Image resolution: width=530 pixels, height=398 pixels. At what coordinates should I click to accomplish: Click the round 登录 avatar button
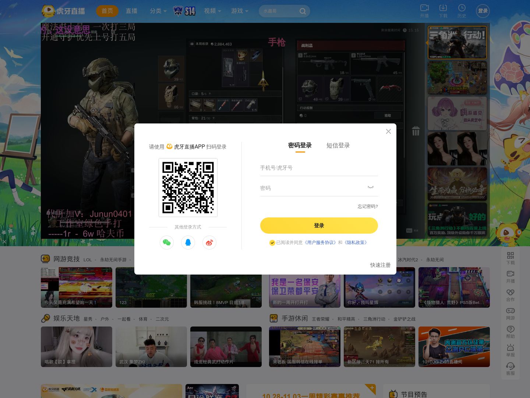pos(483,11)
